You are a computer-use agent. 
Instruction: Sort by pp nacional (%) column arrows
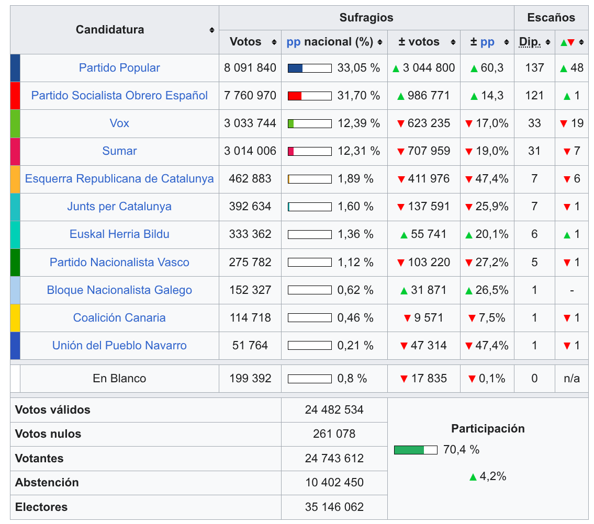pyautogui.click(x=379, y=42)
